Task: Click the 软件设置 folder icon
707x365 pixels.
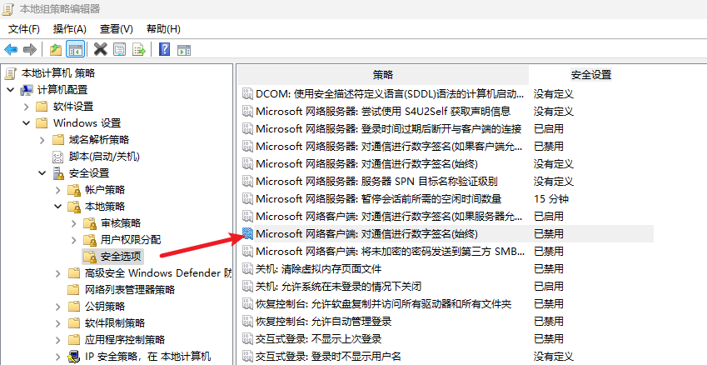Action: [x=42, y=107]
